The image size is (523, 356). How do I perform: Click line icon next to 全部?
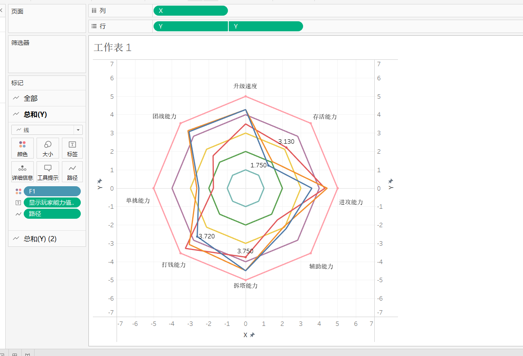click(16, 98)
